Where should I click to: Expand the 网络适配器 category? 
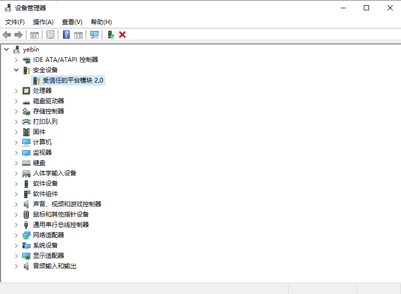[17, 235]
